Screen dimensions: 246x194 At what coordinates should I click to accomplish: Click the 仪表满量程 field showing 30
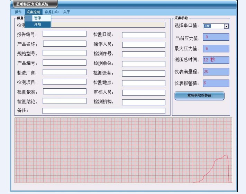[x=216, y=72]
